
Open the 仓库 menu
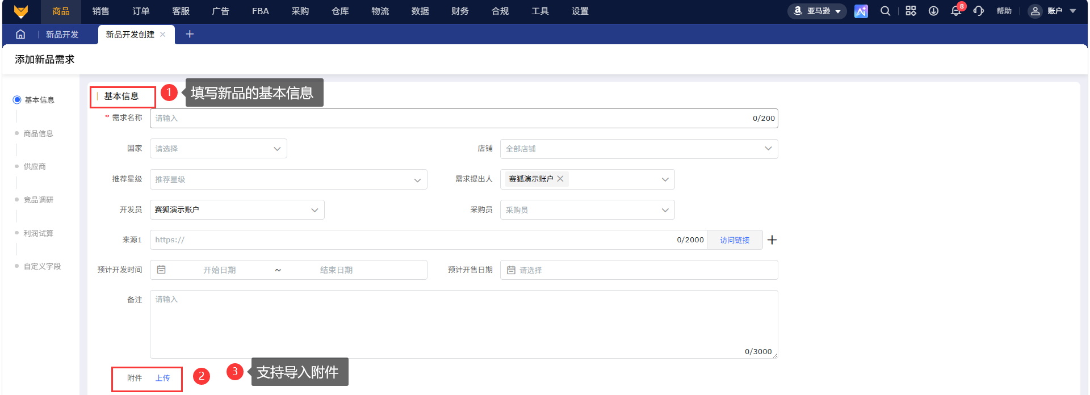[340, 11]
